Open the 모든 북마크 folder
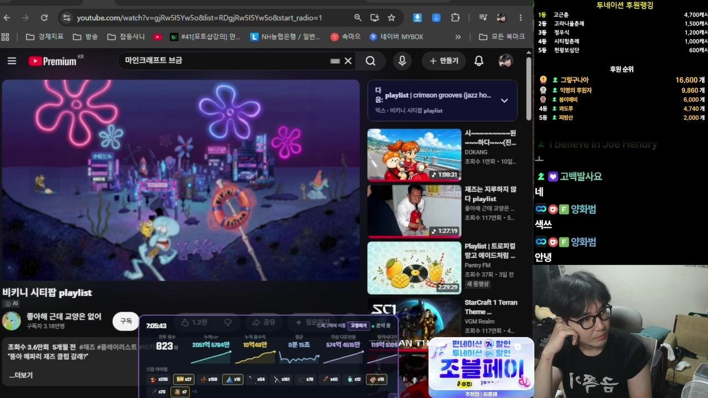Viewport: 708px width, 398px height. point(502,37)
